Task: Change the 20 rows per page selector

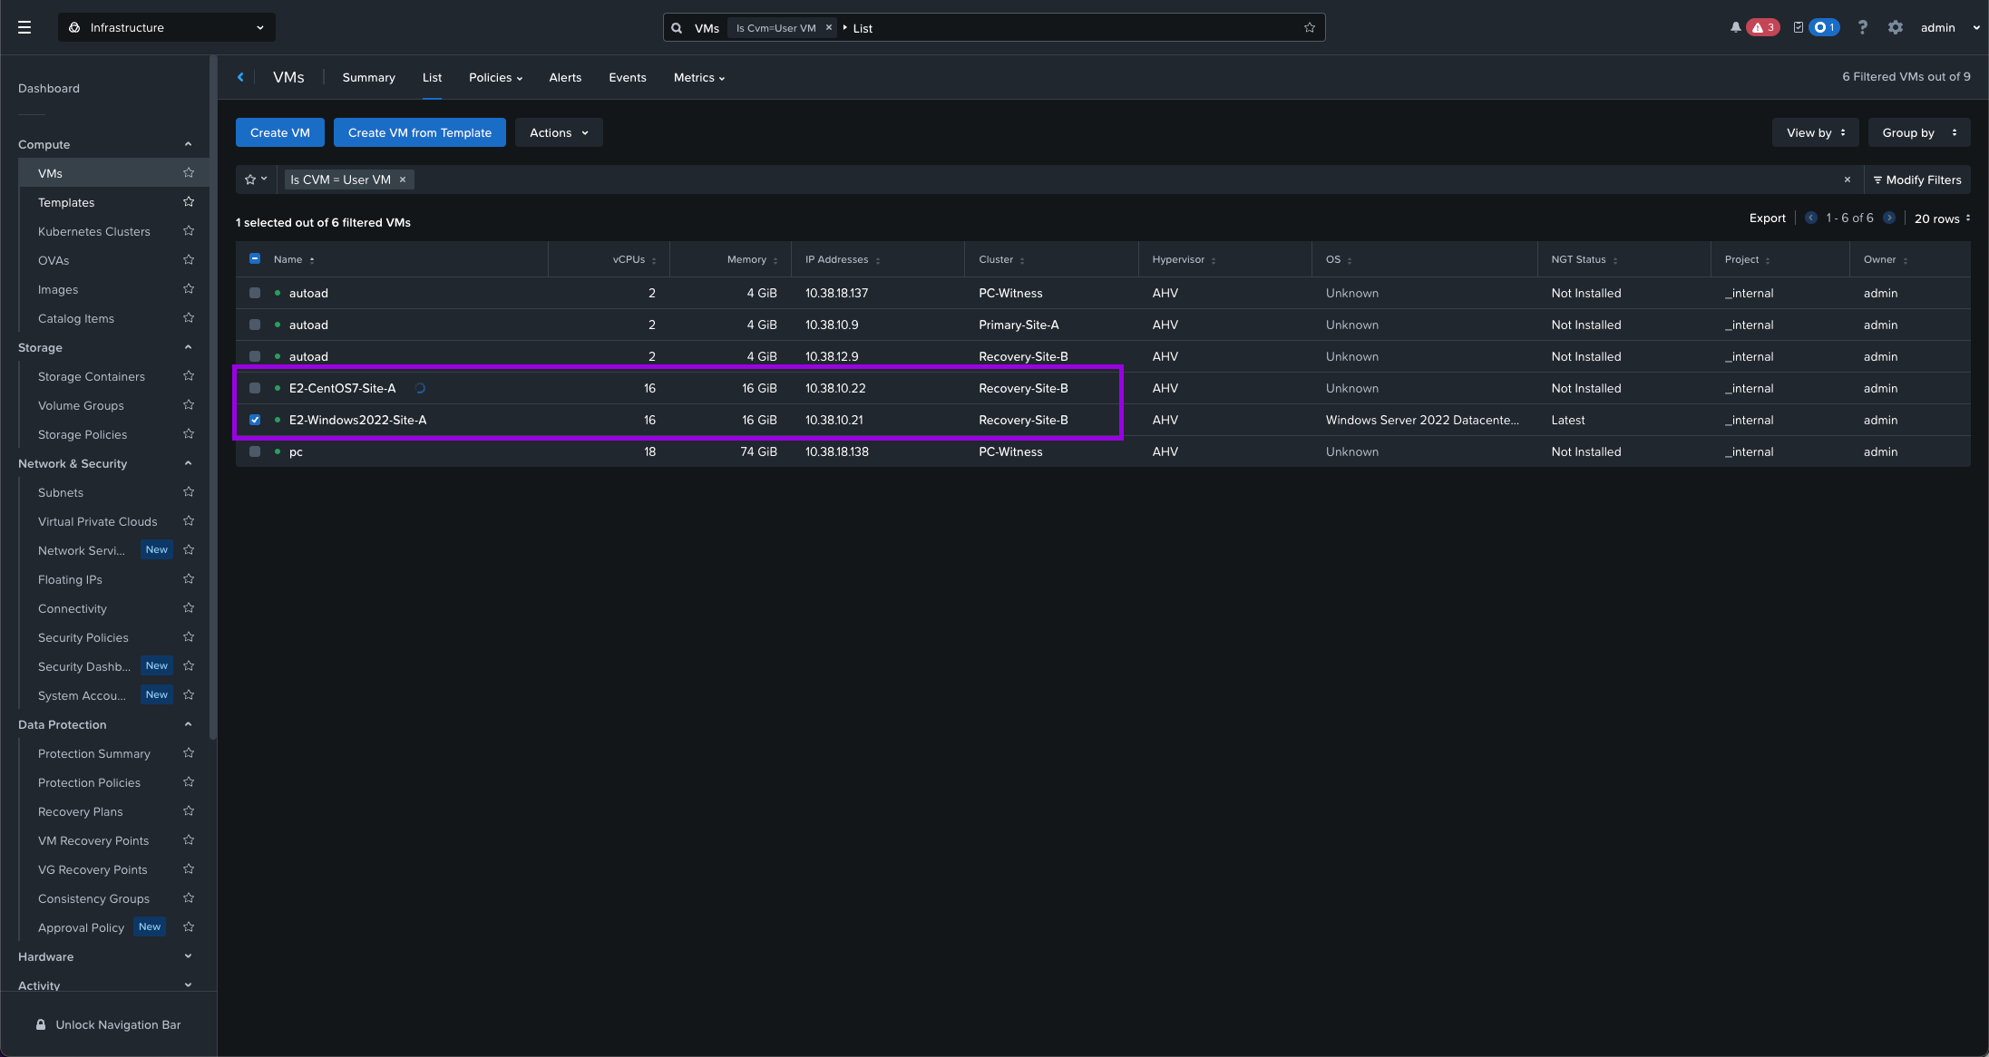Action: pyautogui.click(x=1942, y=218)
